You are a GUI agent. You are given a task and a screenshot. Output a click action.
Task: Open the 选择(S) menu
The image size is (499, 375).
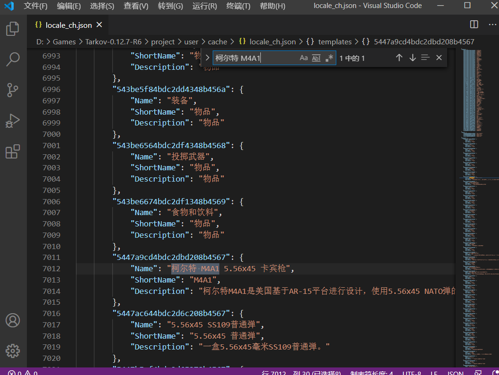[102, 6]
